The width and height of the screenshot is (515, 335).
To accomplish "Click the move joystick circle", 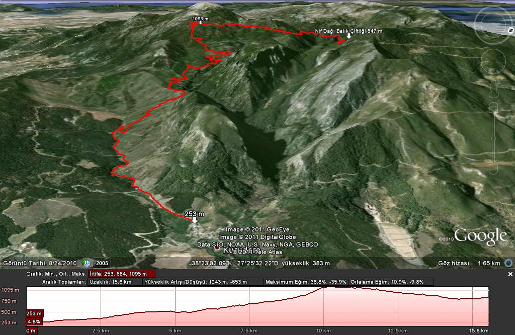I will [493, 61].
